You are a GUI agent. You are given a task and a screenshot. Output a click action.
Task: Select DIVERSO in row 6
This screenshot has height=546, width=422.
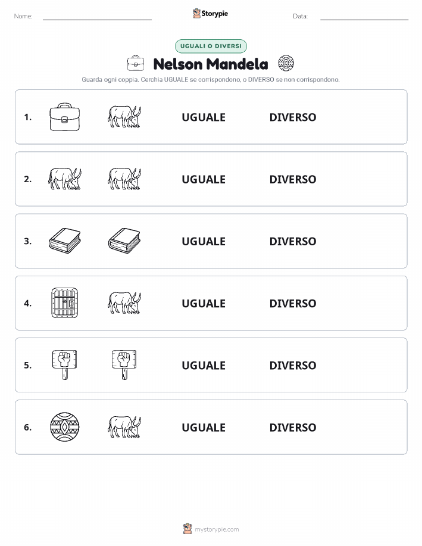point(293,428)
